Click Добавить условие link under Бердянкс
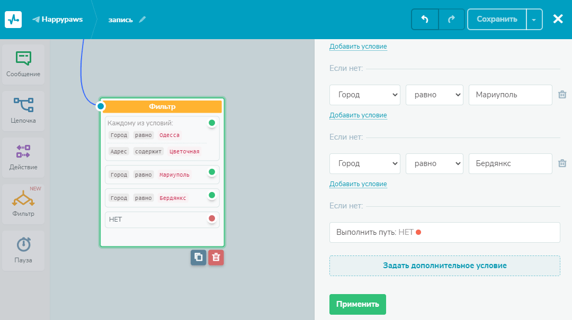The width and height of the screenshot is (572, 320). 358,184
